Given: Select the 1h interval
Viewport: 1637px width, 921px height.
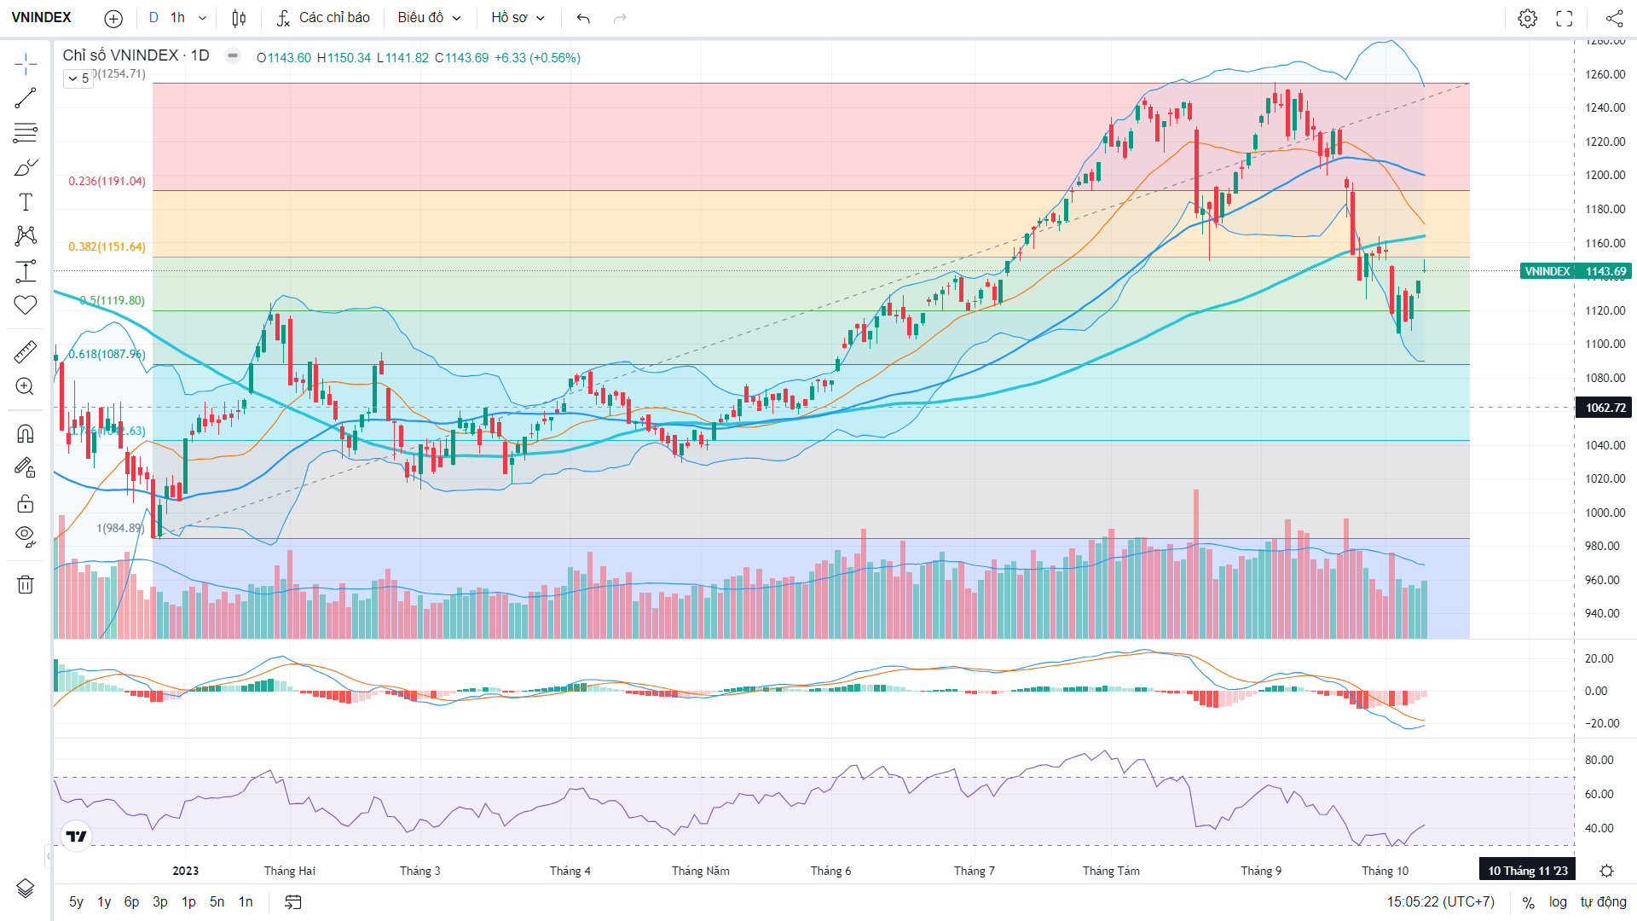Looking at the screenshot, I should coord(177,18).
